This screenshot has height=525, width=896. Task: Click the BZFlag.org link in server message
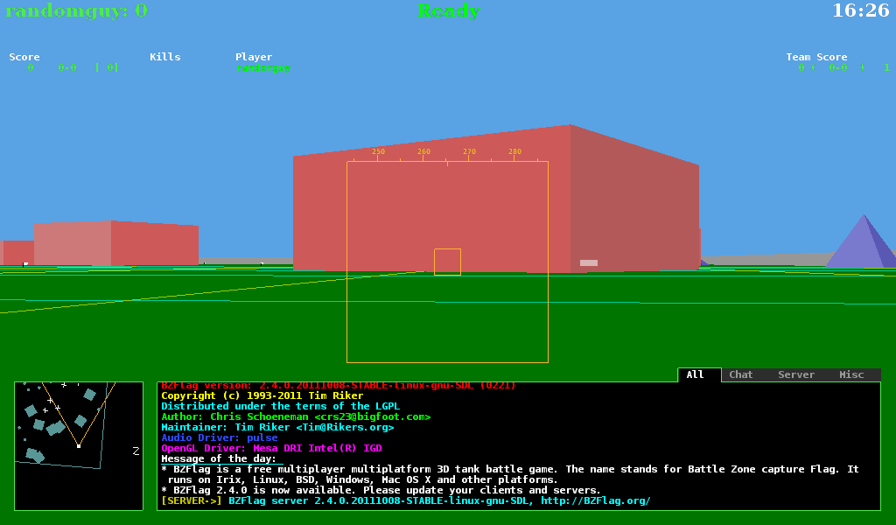595,500
